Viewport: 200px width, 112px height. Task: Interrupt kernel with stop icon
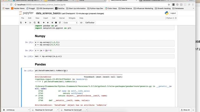[x=56, y=23]
